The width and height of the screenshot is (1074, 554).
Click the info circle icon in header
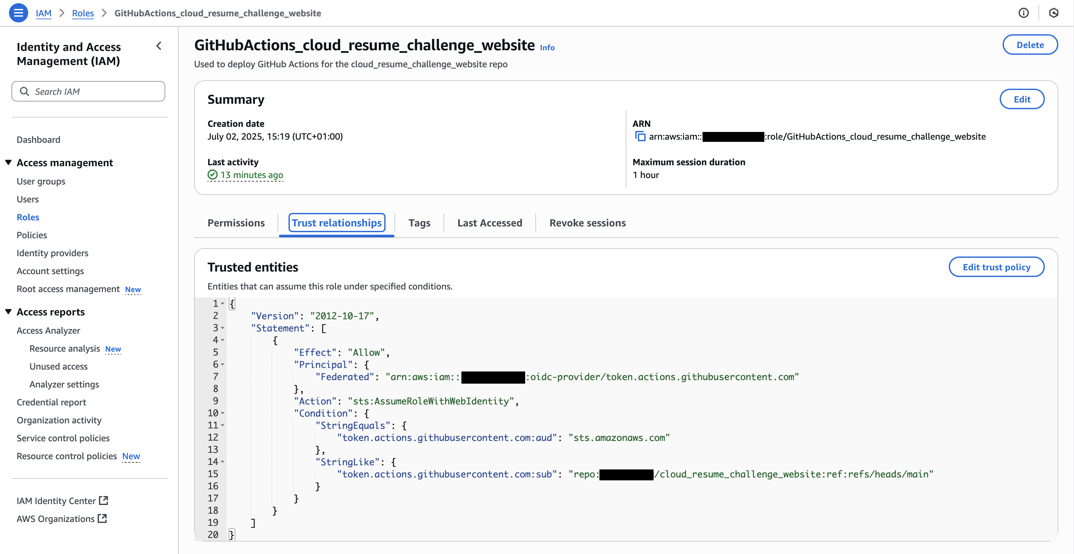coord(1023,13)
